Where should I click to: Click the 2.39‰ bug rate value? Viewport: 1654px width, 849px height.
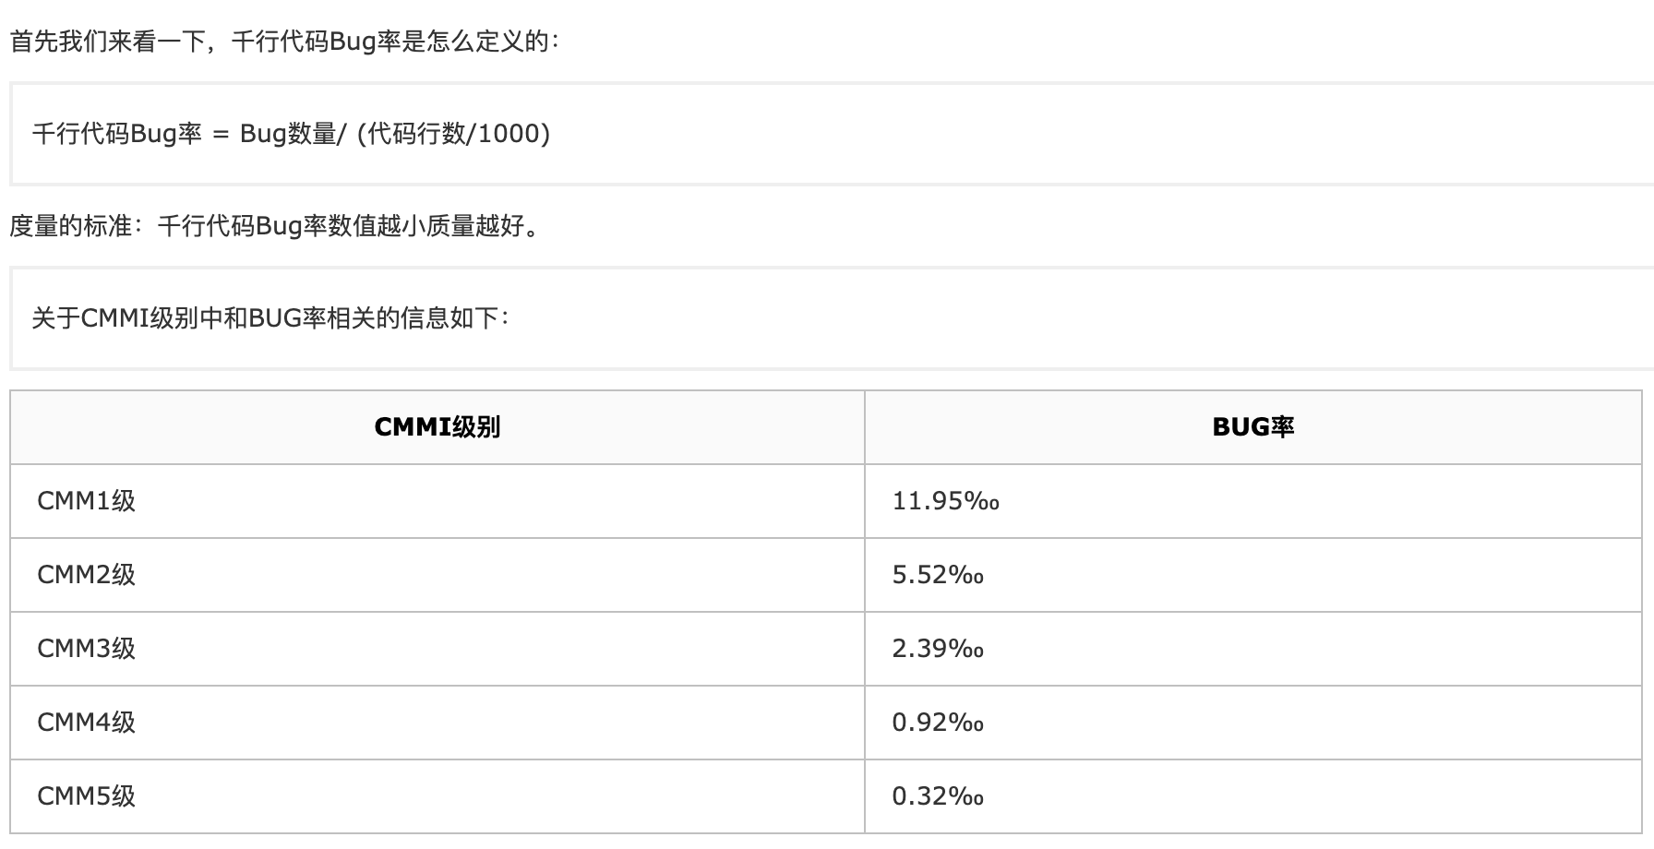[x=938, y=649]
